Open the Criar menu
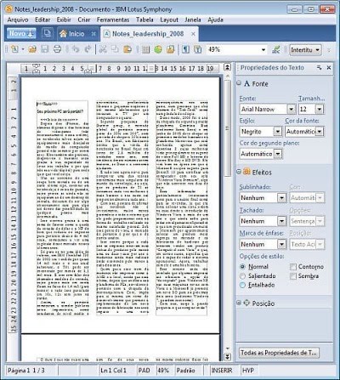Screen dimensions: 340x380 [x=84, y=20]
